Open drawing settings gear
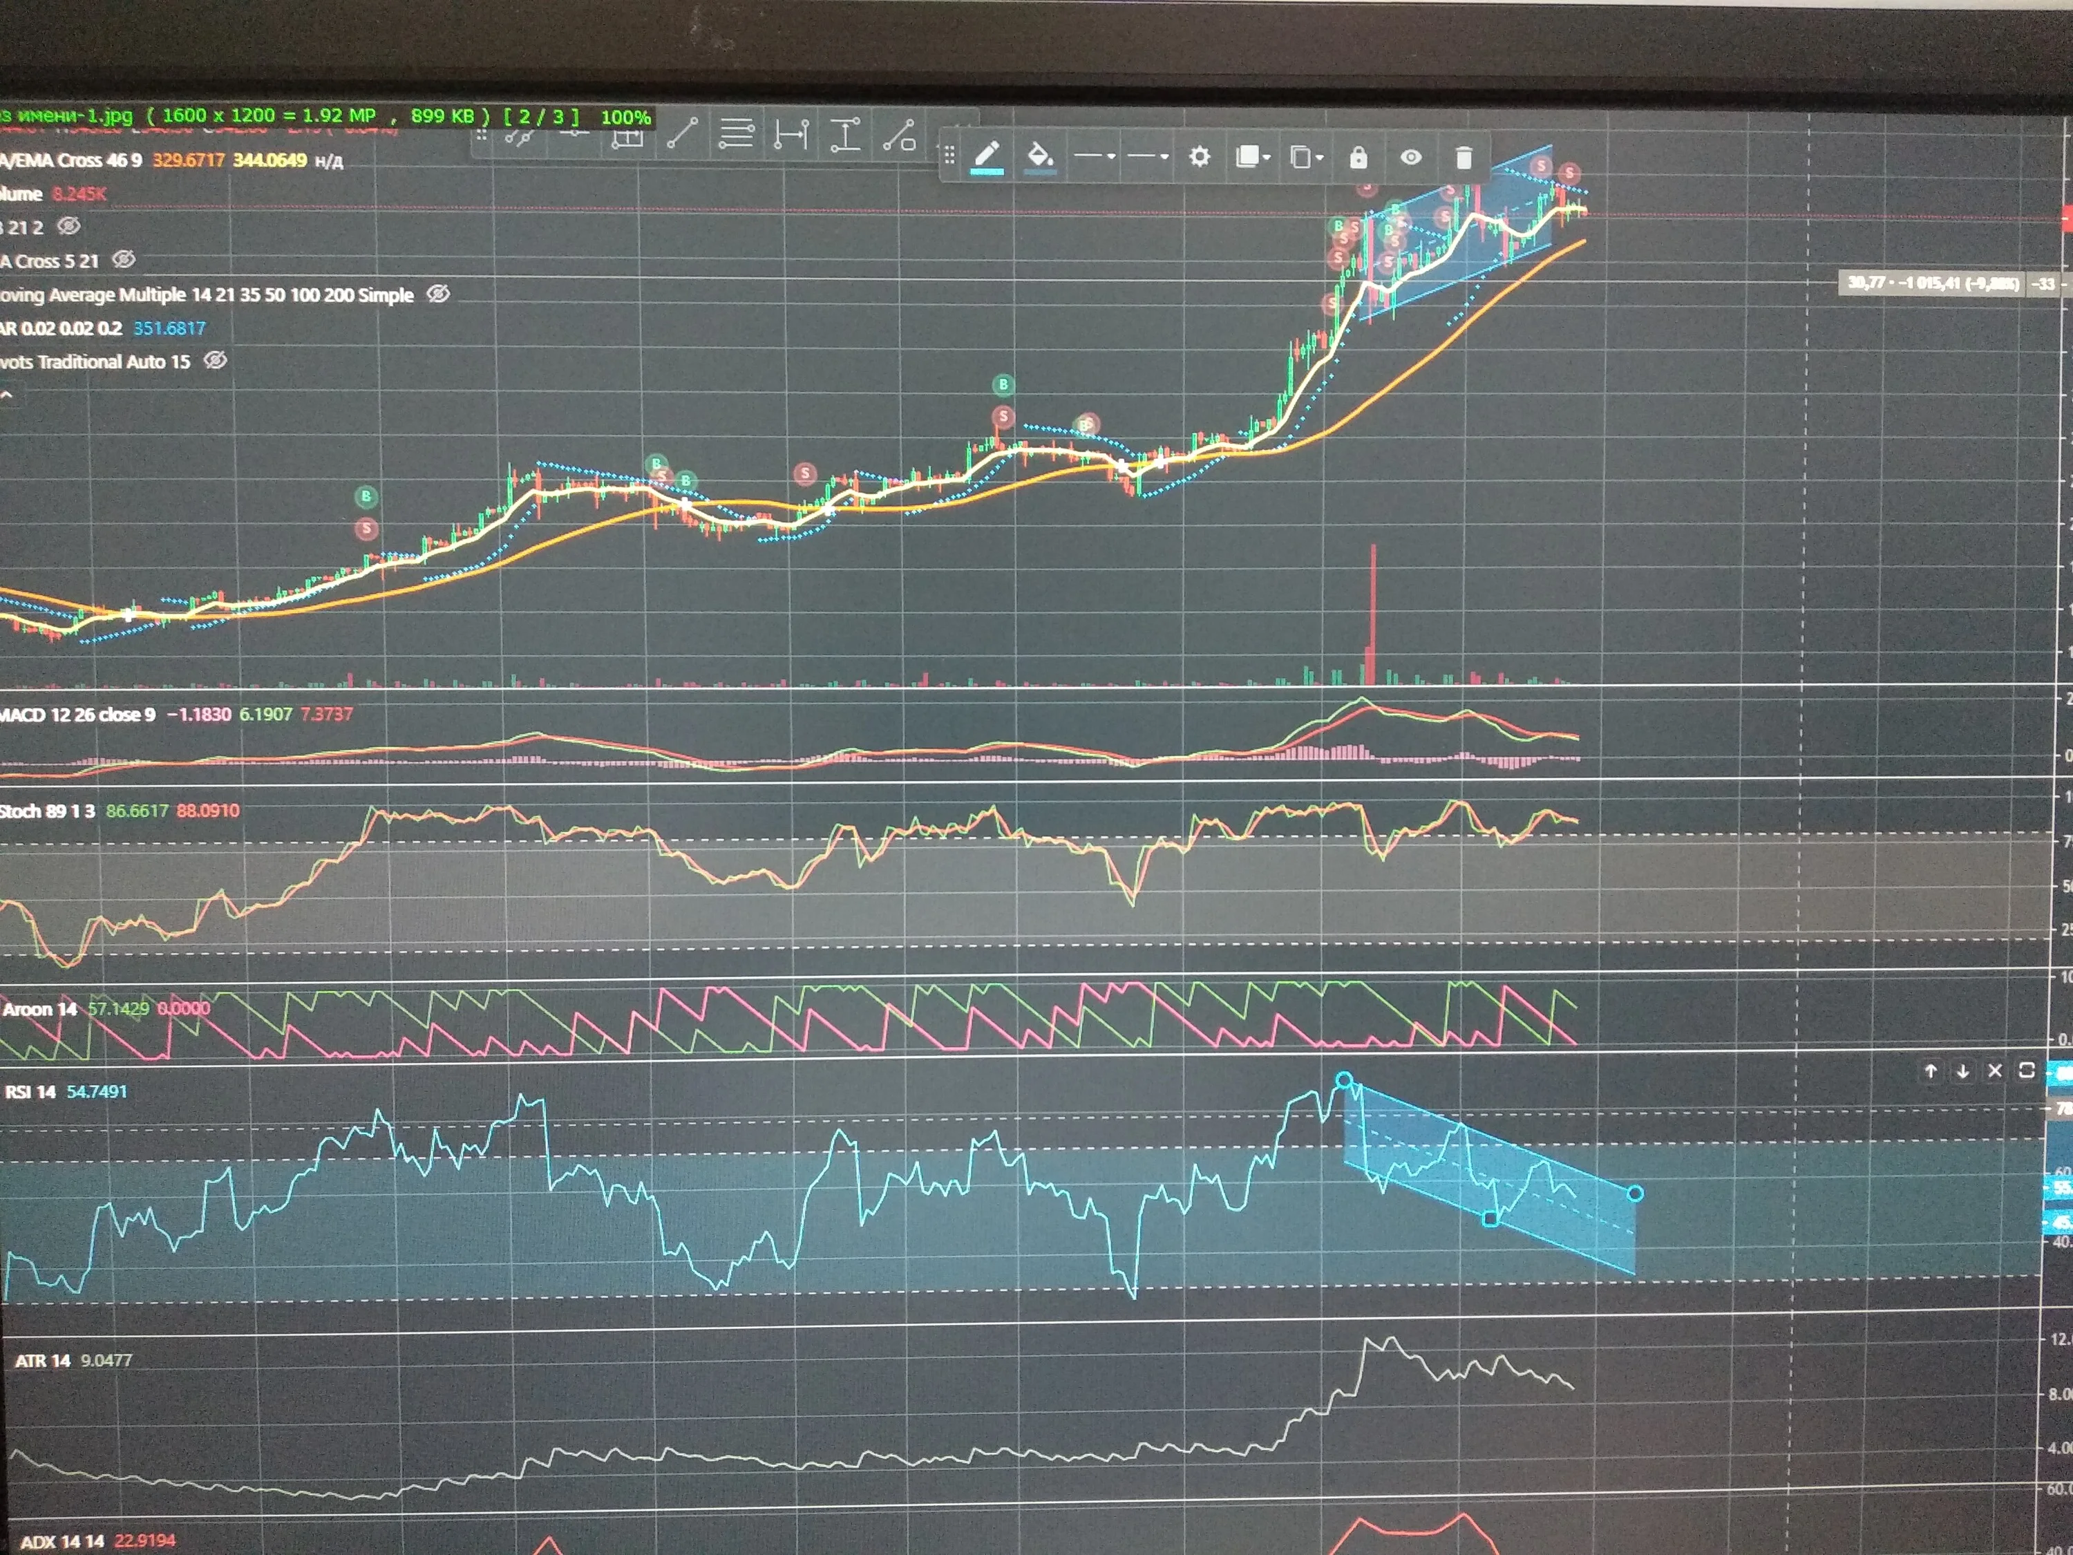Image resolution: width=2073 pixels, height=1555 pixels. tap(1199, 156)
